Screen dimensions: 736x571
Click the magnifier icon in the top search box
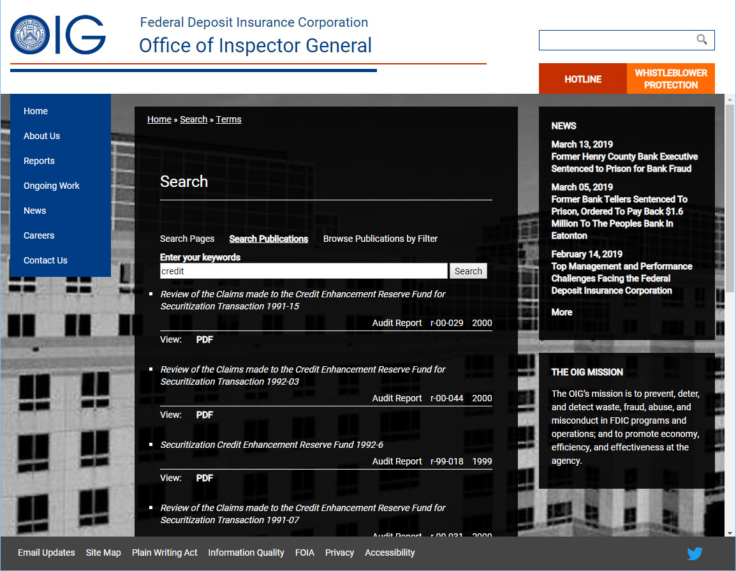point(702,40)
